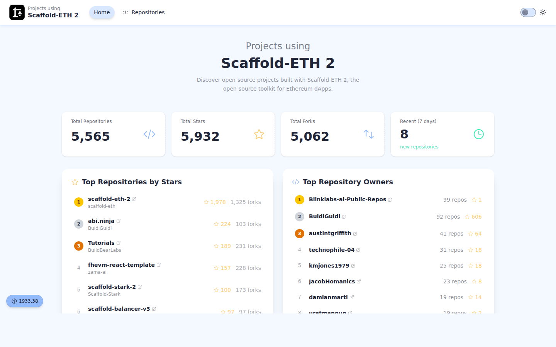The image size is (556, 347).
Task: Click external link icon next to scaffold-eth-2
Action: click(134, 199)
